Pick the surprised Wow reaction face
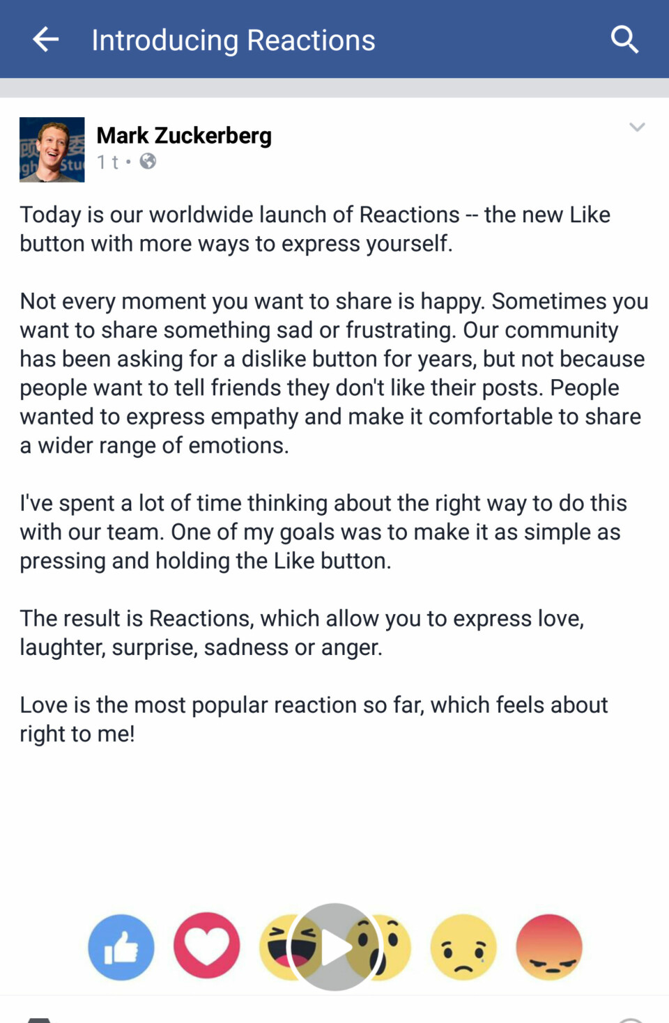The image size is (669, 1023). point(395,947)
